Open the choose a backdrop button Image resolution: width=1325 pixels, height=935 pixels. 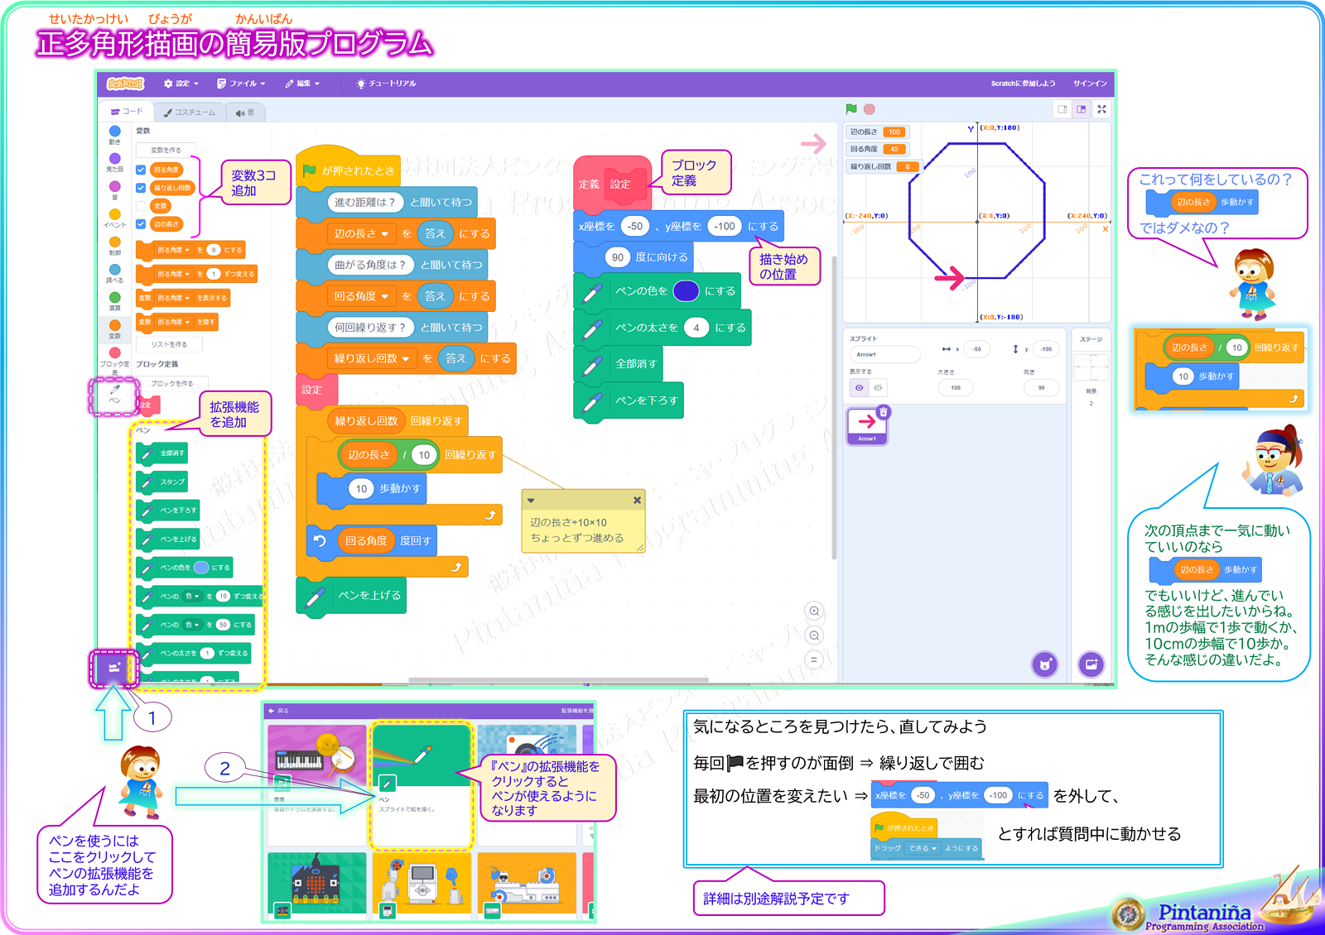tap(1091, 664)
